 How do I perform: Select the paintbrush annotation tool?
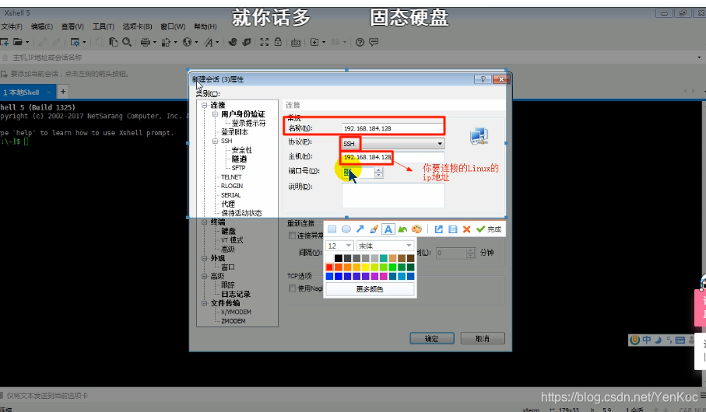point(374,229)
